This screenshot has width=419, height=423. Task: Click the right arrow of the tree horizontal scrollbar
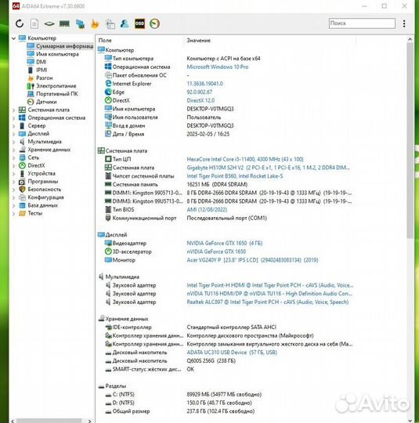[90, 421]
